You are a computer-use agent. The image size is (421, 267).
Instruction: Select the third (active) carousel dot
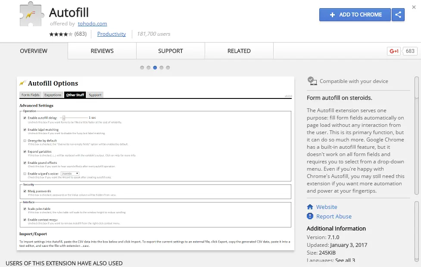(155, 68)
